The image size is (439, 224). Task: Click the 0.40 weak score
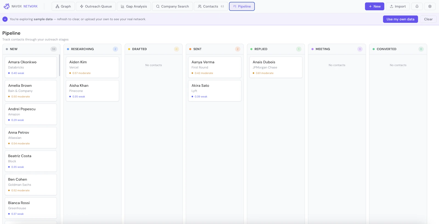[18, 73]
